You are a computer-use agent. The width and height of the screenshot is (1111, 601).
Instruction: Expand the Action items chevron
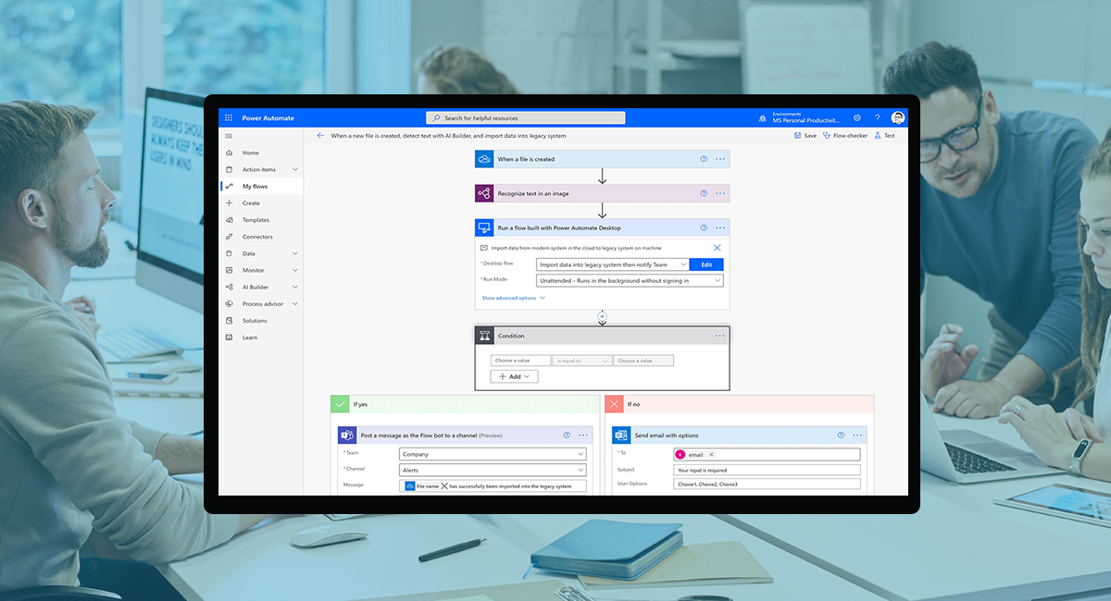(x=295, y=169)
